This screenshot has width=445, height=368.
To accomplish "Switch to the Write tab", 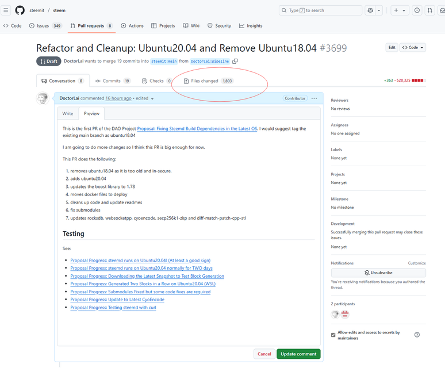I will point(68,113).
